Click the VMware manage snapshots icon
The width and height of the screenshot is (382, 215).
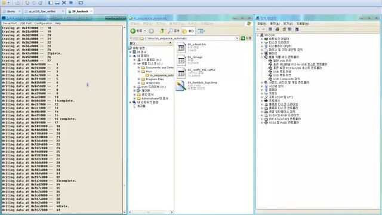point(41,2)
